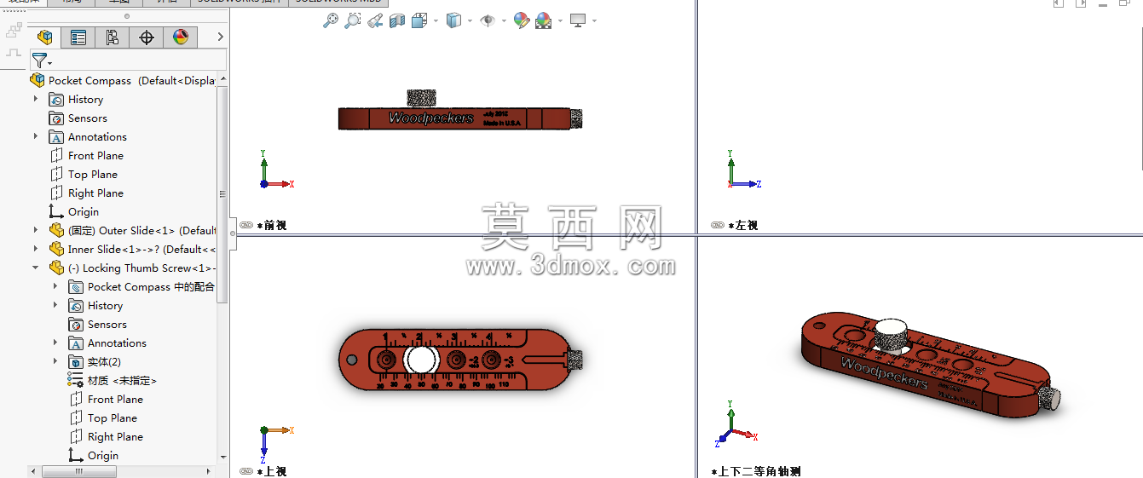Select Right Plane under Locking Thumb Screw
Viewport: 1143px width, 478px height.
[x=106, y=437]
